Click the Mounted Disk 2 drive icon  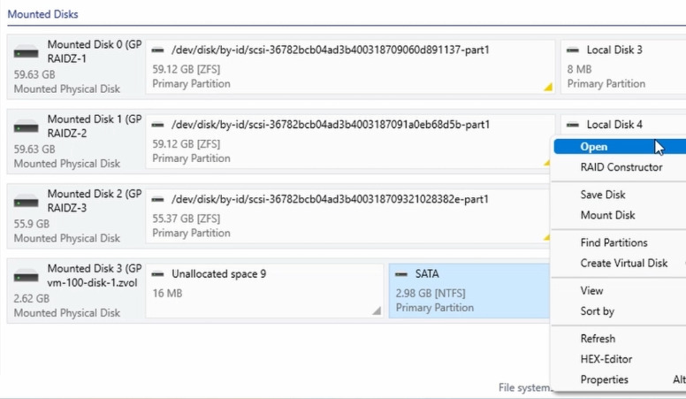[x=26, y=202]
